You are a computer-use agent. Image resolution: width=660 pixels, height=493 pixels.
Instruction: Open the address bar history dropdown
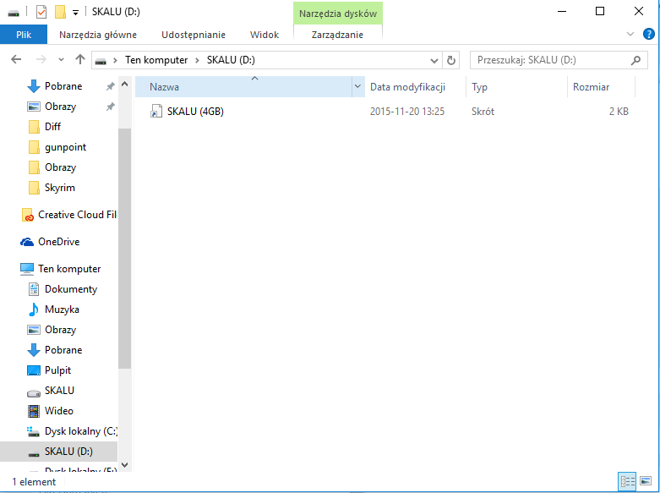(434, 60)
